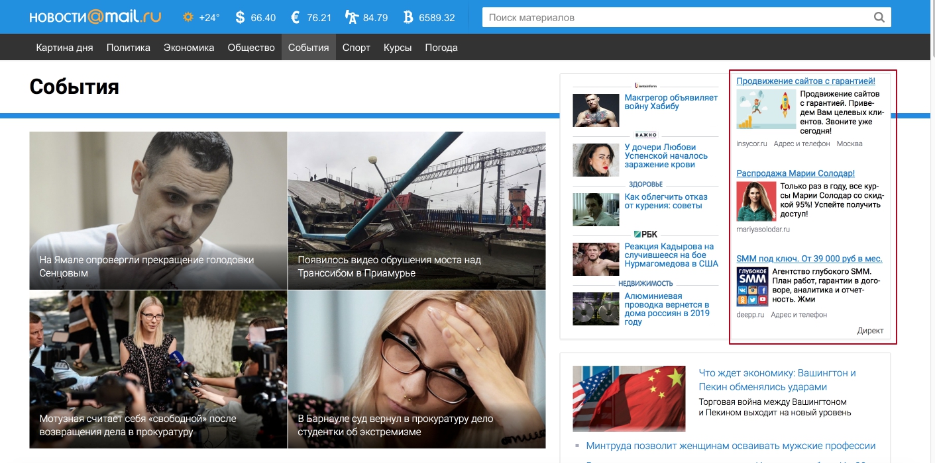Open the Экономика section
Screen dimensions: 935x463
(189, 48)
